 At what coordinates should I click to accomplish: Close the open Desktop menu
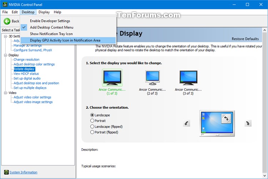click(28, 12)
